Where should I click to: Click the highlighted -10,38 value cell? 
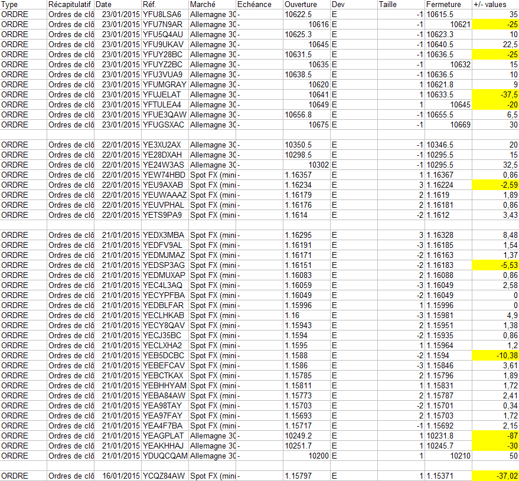click(x=495, y=356)
